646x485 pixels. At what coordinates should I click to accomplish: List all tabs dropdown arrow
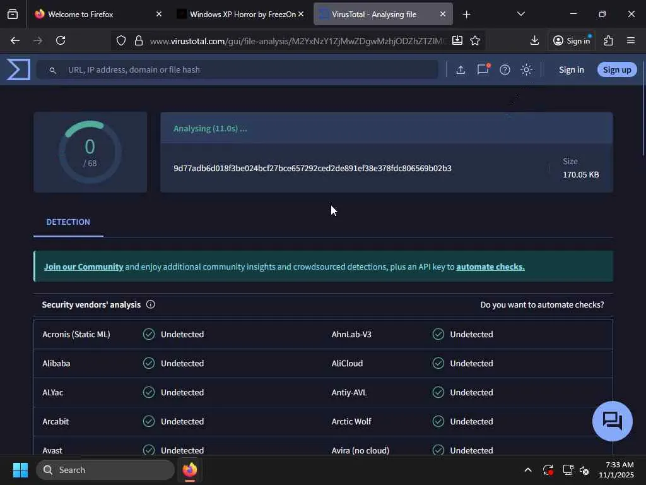520,14
